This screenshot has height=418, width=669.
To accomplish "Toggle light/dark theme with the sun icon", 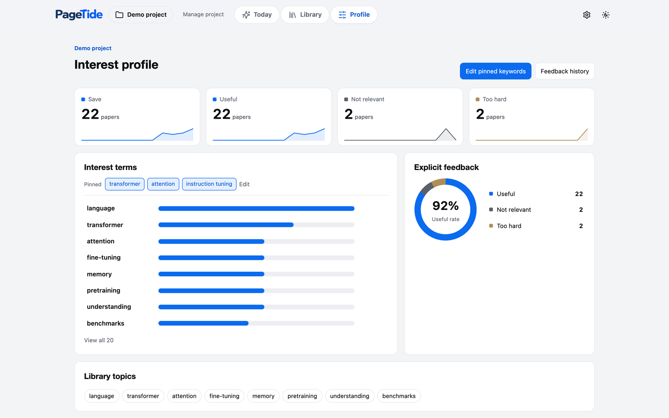I will (606, 15).
